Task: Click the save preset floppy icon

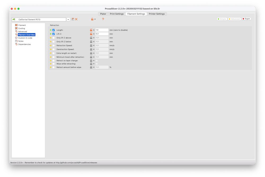Action: pos(73,19)
